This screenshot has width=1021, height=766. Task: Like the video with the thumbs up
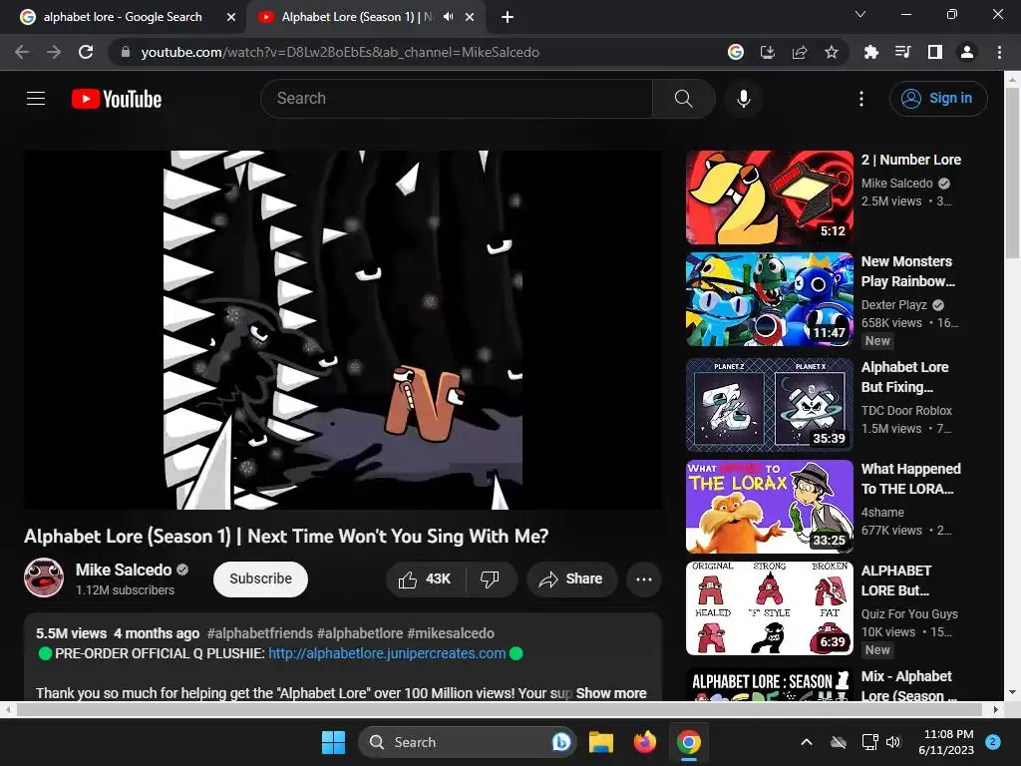pyautogui.click(x=425, y=579)
